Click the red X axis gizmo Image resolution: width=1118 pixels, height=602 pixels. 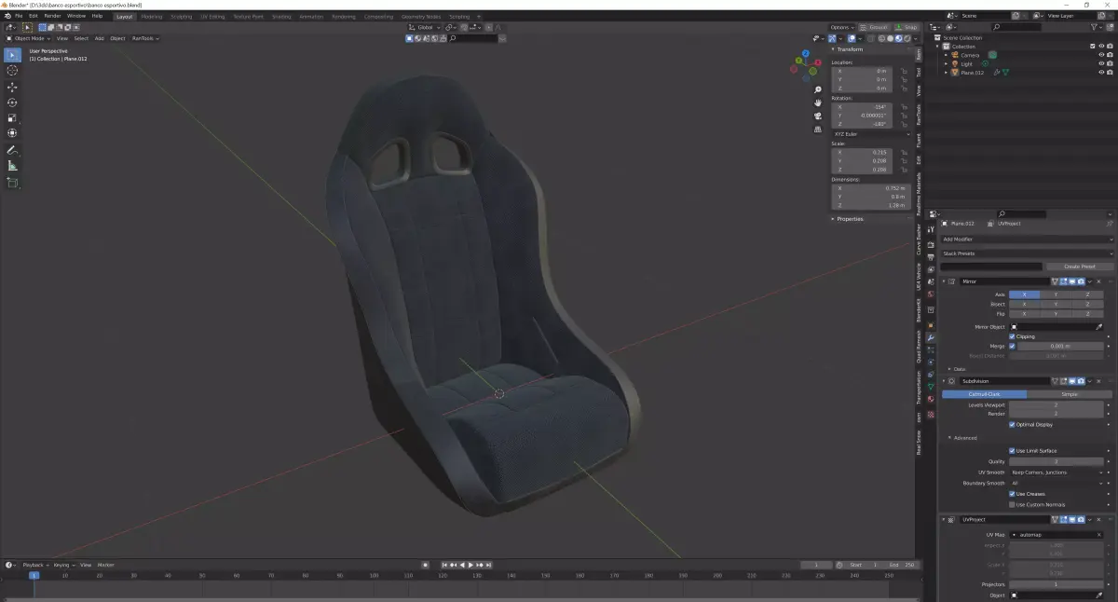[818, 63]
